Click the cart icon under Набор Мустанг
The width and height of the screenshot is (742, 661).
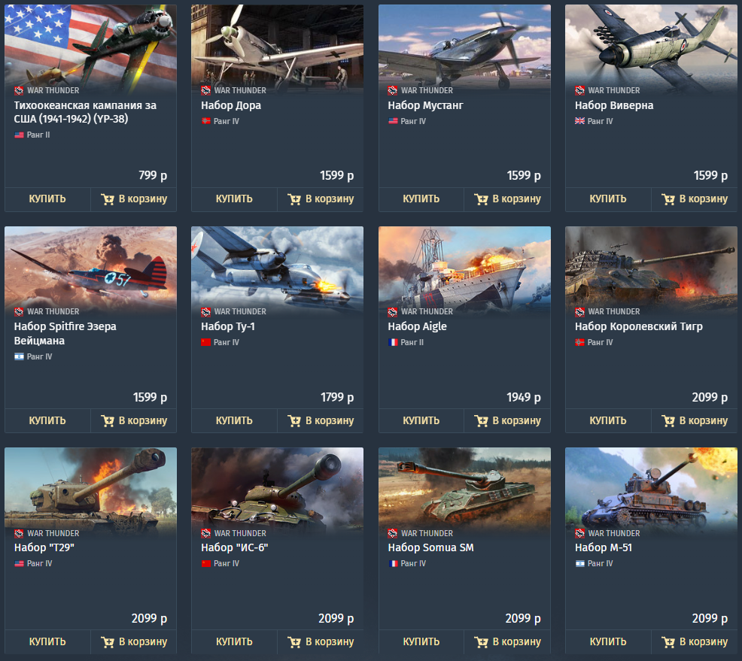(x=481, y=199)
